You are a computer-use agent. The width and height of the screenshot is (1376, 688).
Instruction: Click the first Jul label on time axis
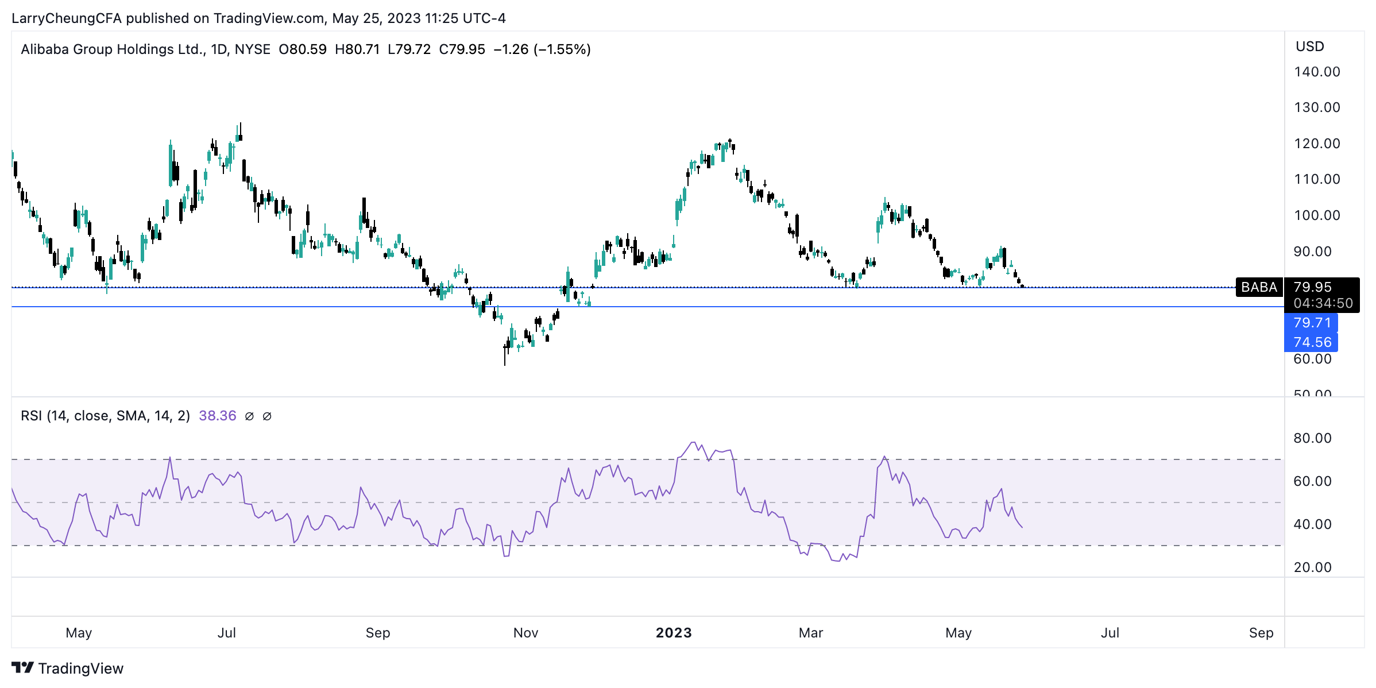click(x=227, y=633)
